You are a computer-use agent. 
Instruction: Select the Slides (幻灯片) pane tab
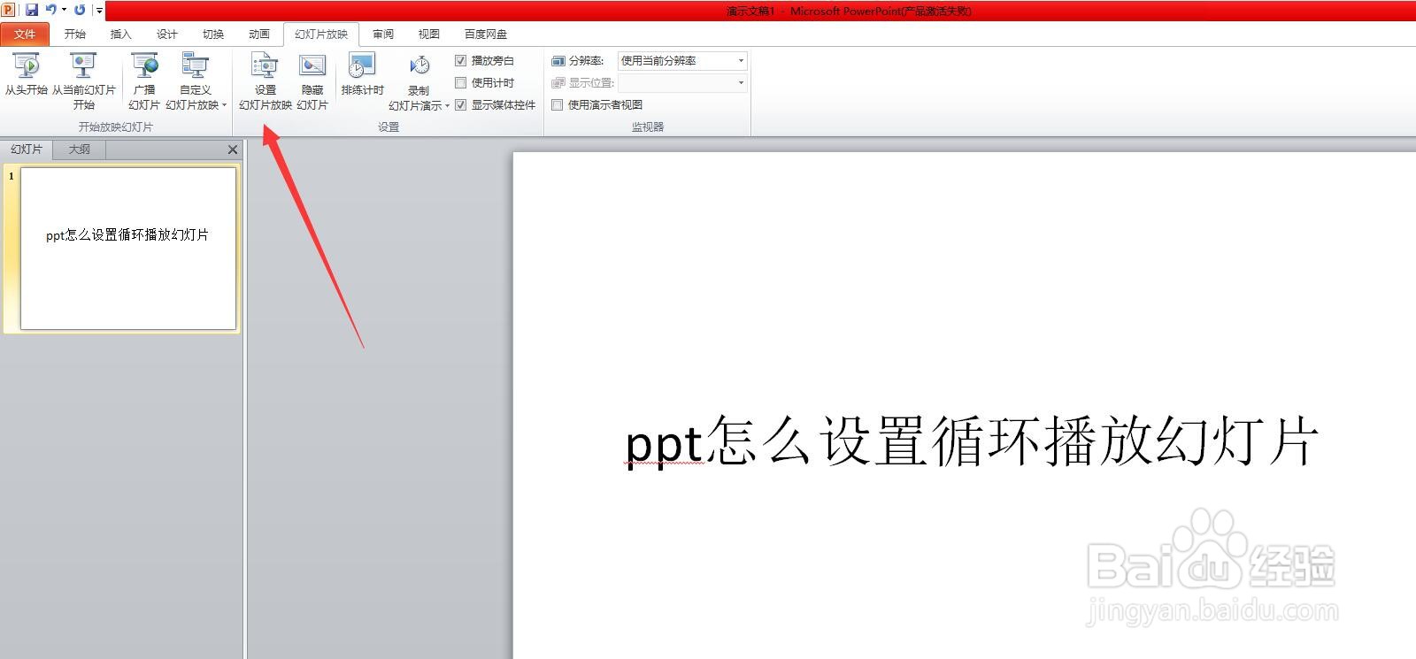(x=27, y=149)
